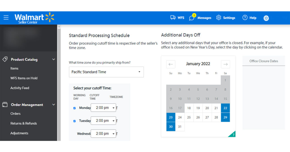Click the Walmart spark profile icon
Image resolution: width=290 pixels, height=152 pixels.
click(x=266, y=18)
